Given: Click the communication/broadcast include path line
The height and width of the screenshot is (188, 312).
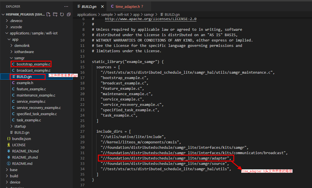Looking at the screenshot, I should 194,153.
